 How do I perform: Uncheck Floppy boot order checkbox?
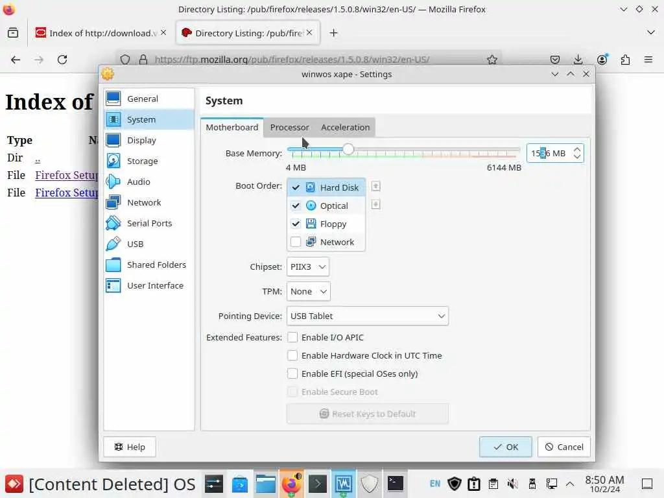pyautogui.click(x=296, y=224)
